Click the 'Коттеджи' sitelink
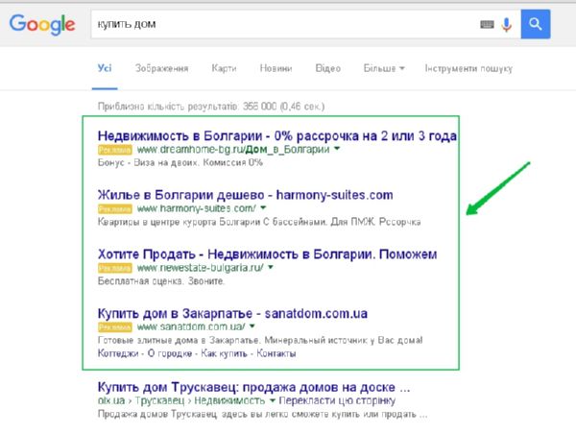 pyautogui.click(x=118, y=353)
